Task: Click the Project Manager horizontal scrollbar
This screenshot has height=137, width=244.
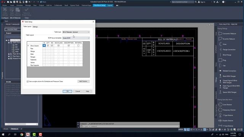Action: pyautogui.click(x=22, y=124)
